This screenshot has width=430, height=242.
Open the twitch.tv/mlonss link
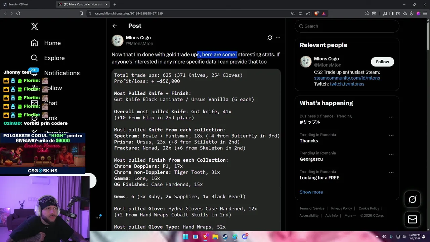click(x=347, y=84)
